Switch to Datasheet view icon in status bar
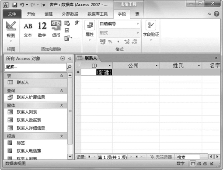223x170 pixels. pos(193,164)
